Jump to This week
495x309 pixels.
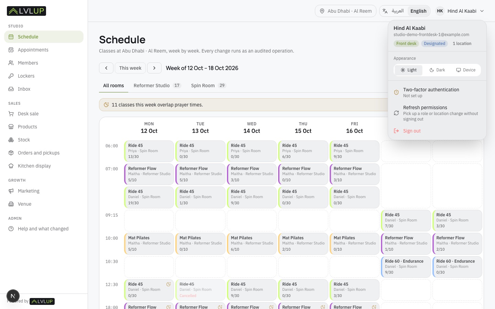tap(130, 68)
